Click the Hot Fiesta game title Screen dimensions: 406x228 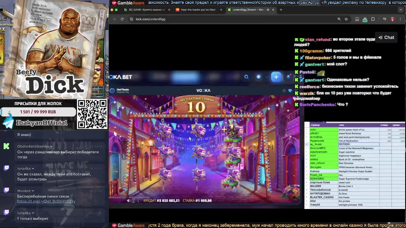pos(123,90)
